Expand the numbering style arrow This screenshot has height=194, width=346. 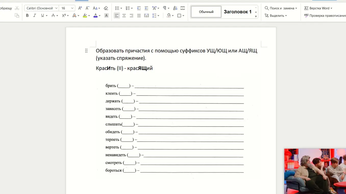click(132, 8)
